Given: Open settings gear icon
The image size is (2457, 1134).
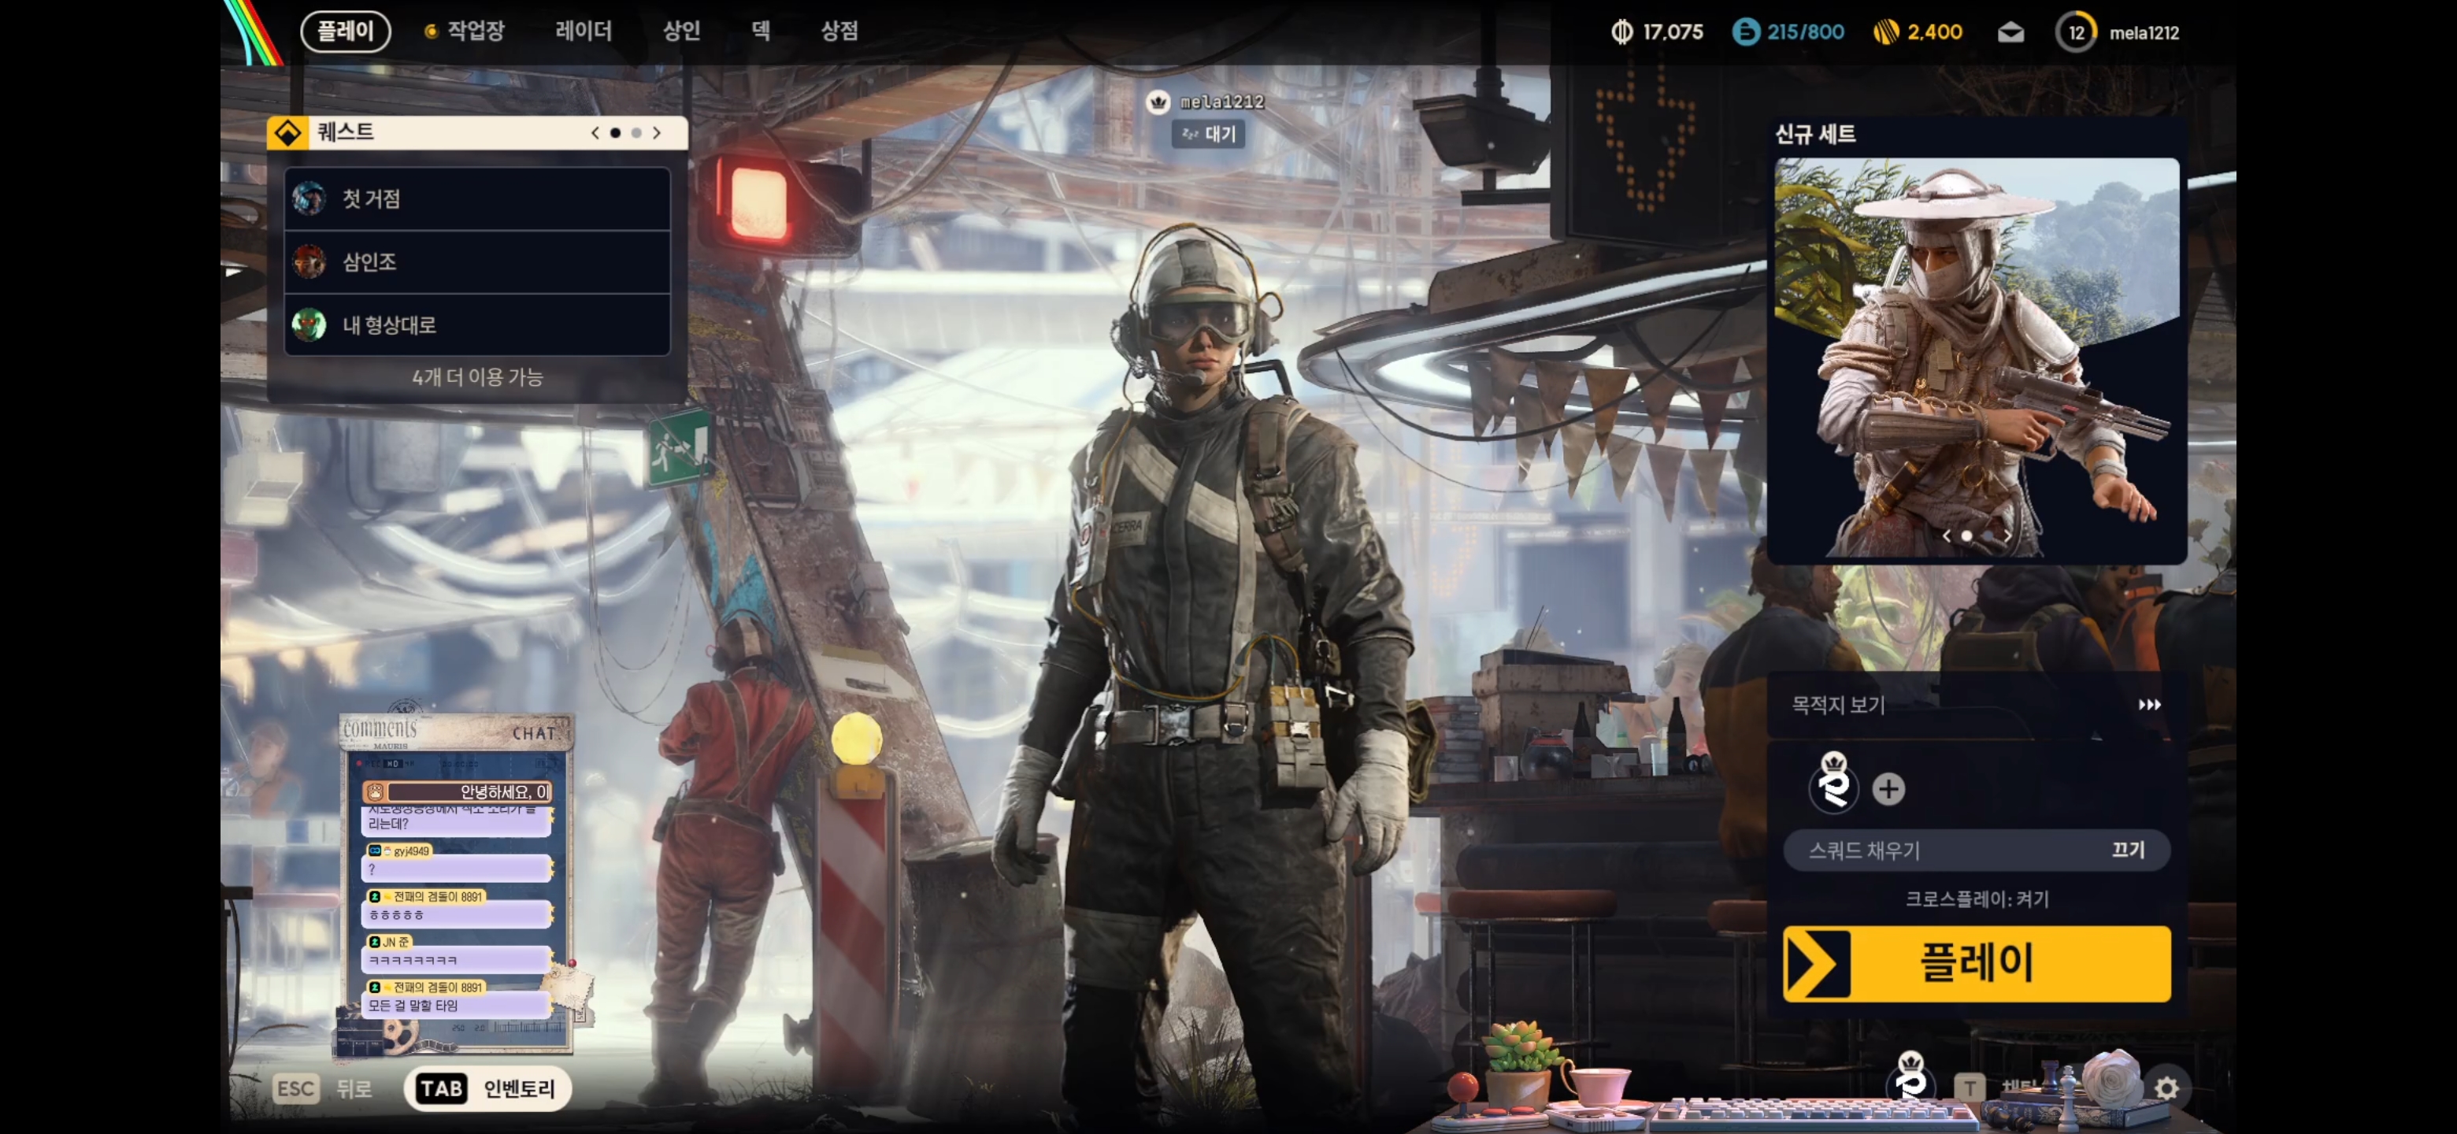Looking at the screenshot, I should coord(2166,1088).
